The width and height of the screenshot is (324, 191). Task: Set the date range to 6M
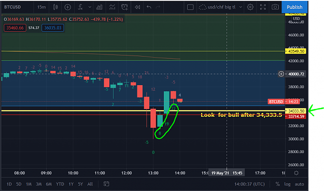click(49, 184)
